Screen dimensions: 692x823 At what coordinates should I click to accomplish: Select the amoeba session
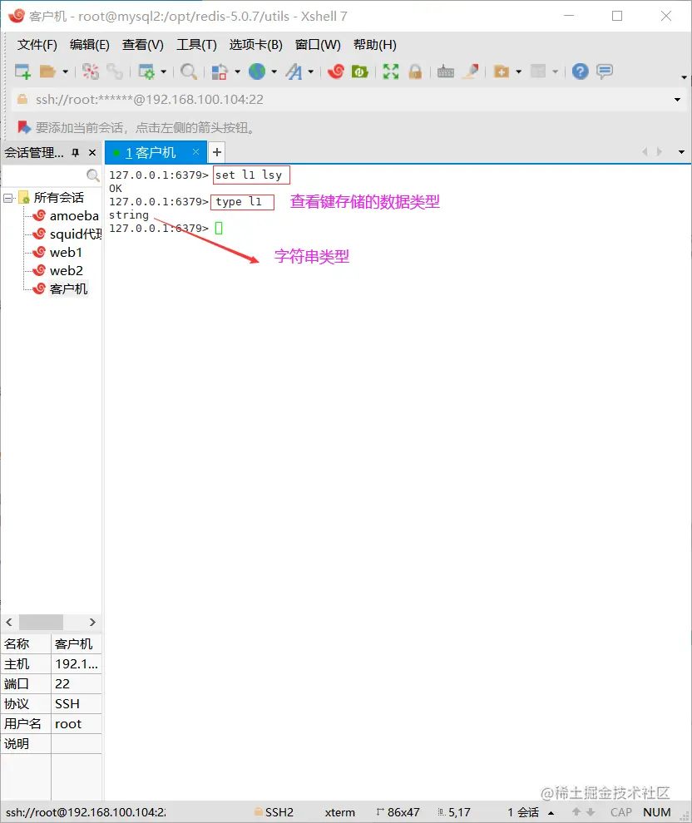pyautogui.click(x=74, y=215)
